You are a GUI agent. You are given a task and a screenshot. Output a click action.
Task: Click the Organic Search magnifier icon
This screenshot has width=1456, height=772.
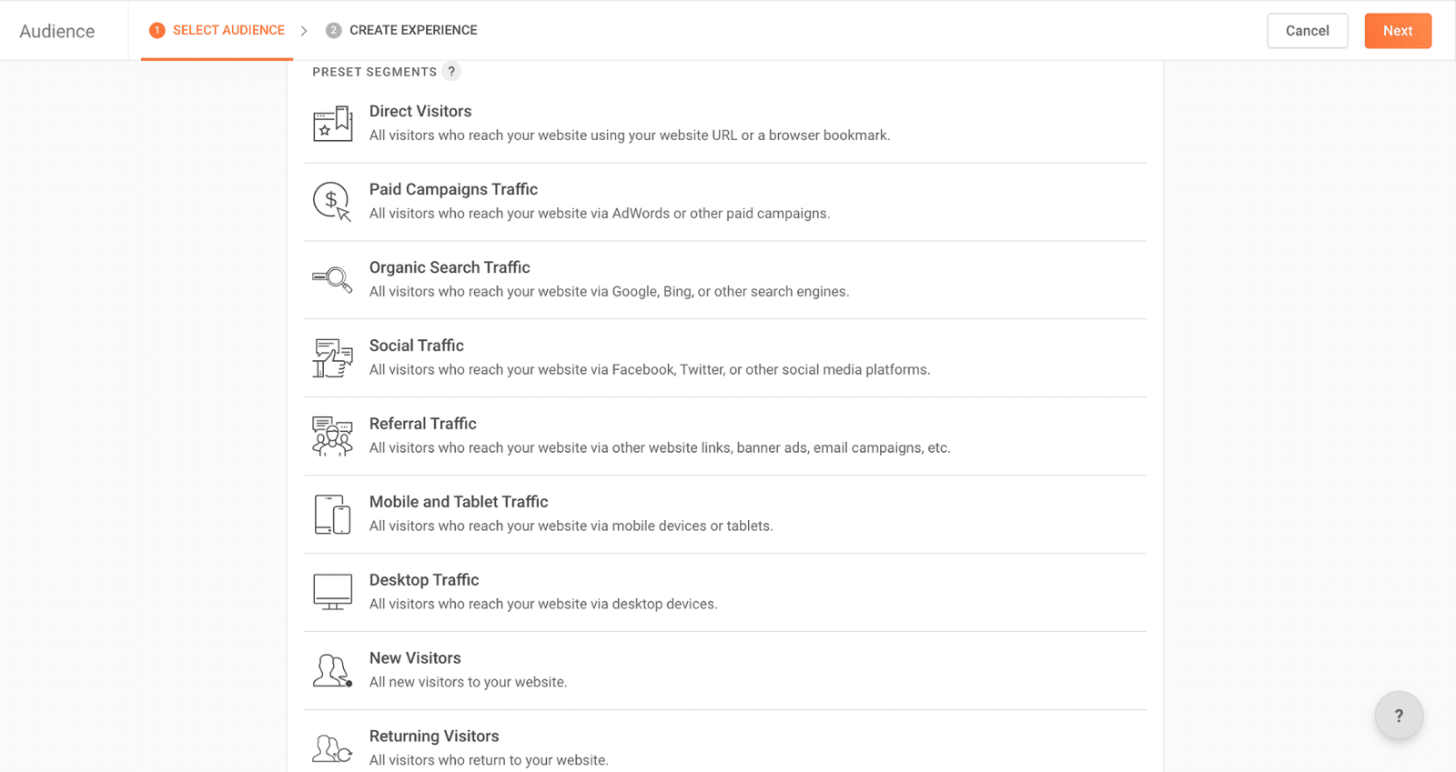pos(332,279)
